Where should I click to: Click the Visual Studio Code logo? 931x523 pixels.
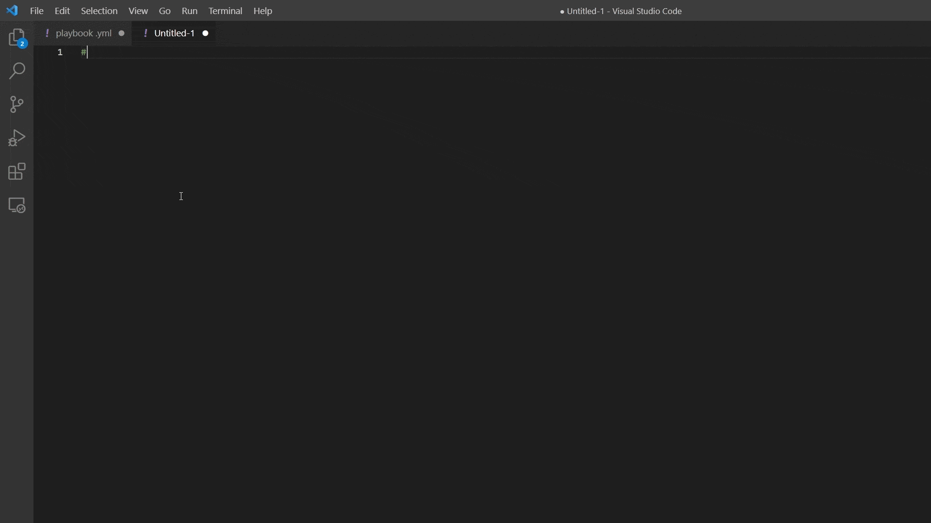pos(12,10)
